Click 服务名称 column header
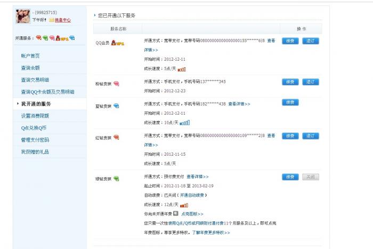 click(118, 29)
